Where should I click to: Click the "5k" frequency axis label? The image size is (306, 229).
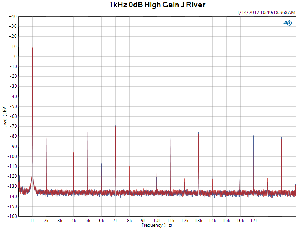tap(88, 221)
